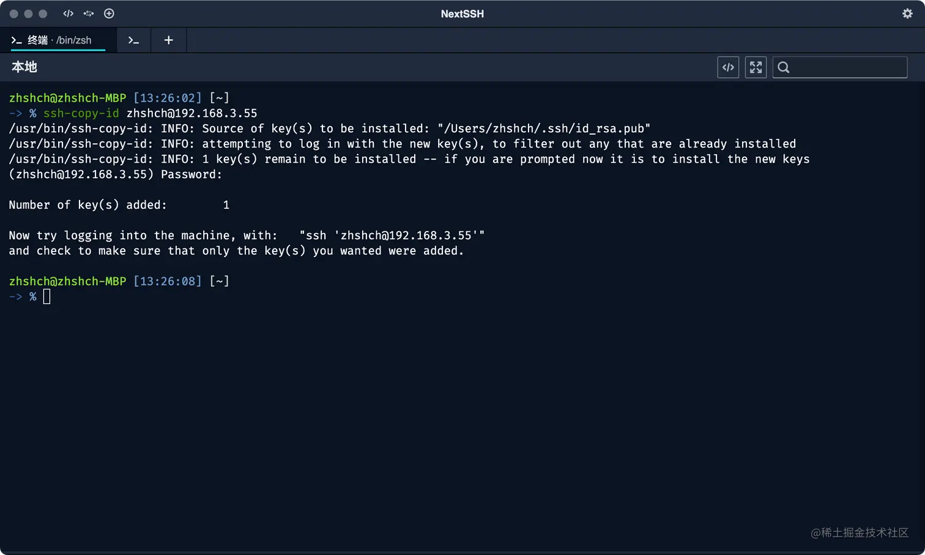Switch to the second terminal tab
Viewport: 925px width, 555px height.
click(x=133, y=40)
